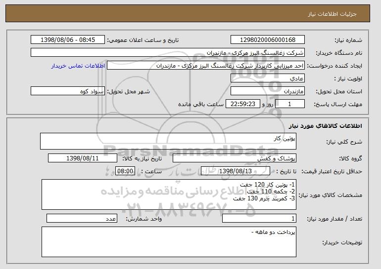Click the line چکمه 110 جفت
Screen dimensions: 381x269
(271, 192)
